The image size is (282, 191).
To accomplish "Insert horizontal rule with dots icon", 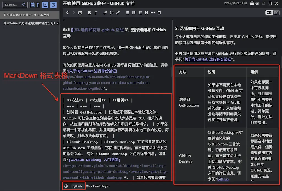I will [153, 13].
